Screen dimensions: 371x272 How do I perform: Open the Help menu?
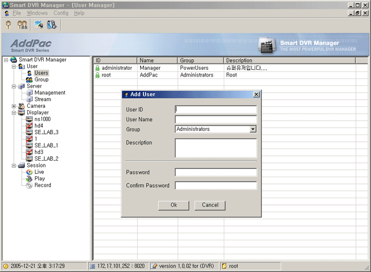click(x=79, y=13)
